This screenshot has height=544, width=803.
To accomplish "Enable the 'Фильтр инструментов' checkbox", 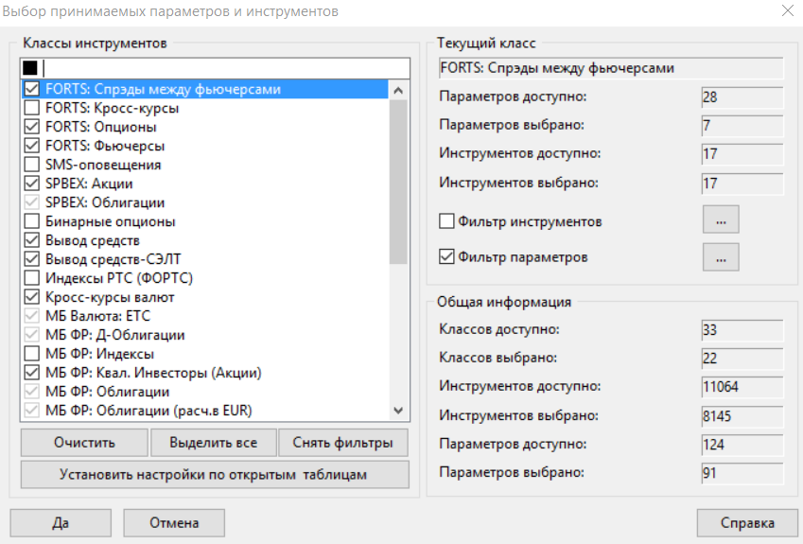I will point(447,221).
